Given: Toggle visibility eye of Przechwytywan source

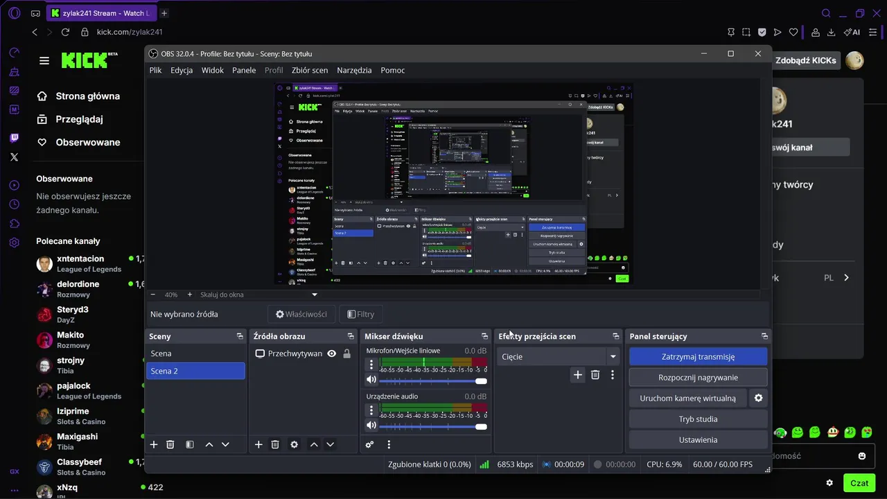Looking at the screenshot, I should (x=332, y=353).
